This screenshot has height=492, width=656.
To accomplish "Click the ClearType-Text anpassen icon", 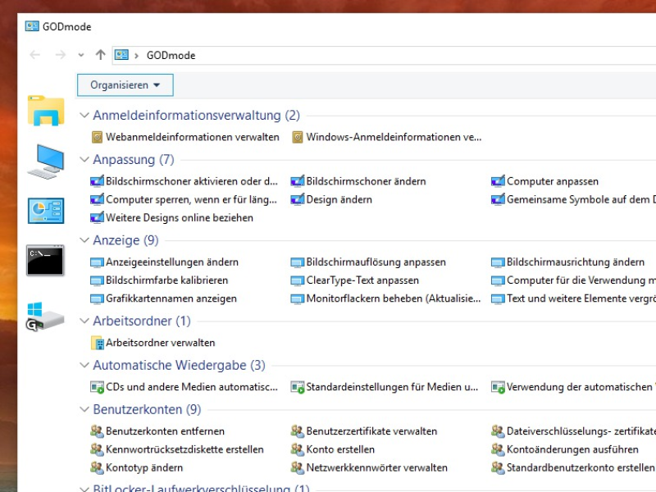I will click(298, 280).
